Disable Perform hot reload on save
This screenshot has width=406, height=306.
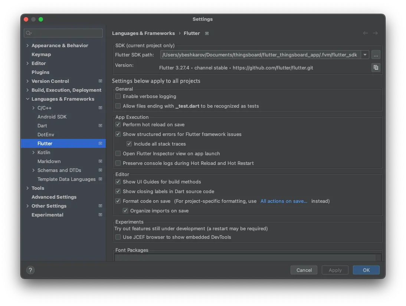pos(118,125)
